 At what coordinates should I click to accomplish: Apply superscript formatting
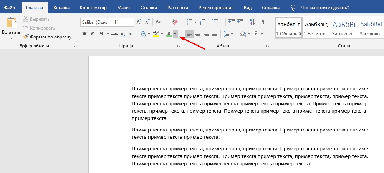point(131,34)
